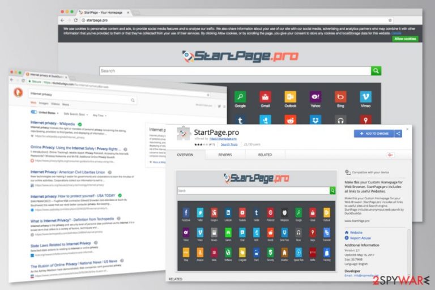This screenshot has height=290, width=435.
Task: Open the Techopedia What is Internet Privacy result
Action: [x=72, y=220]
